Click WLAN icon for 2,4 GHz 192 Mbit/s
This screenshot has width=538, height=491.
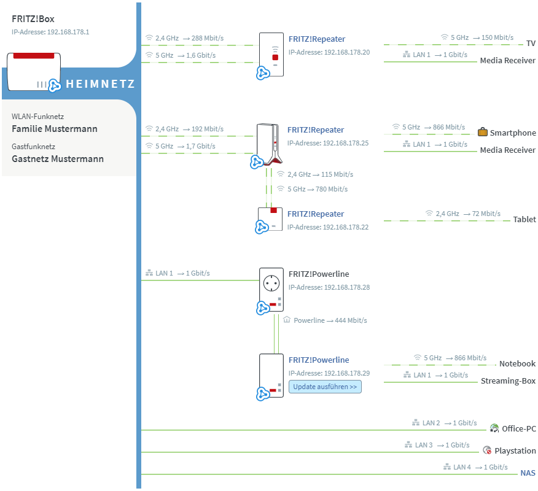click(149, 128)
